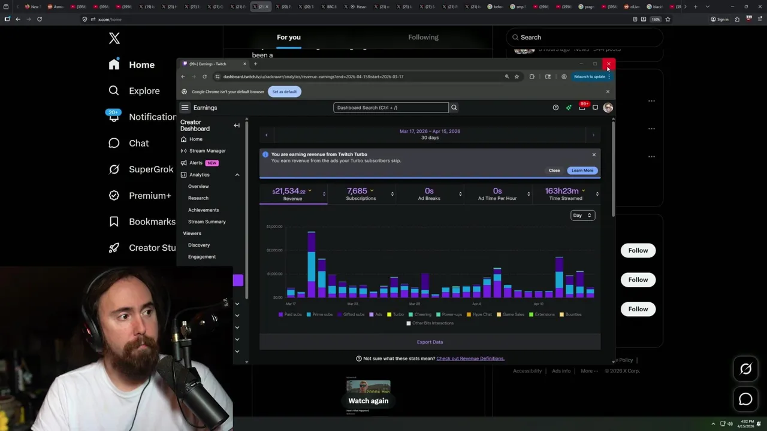Open Alerts in Creator Dashboard sidebar
Screen dimensions: 767x431
[200, 163]
